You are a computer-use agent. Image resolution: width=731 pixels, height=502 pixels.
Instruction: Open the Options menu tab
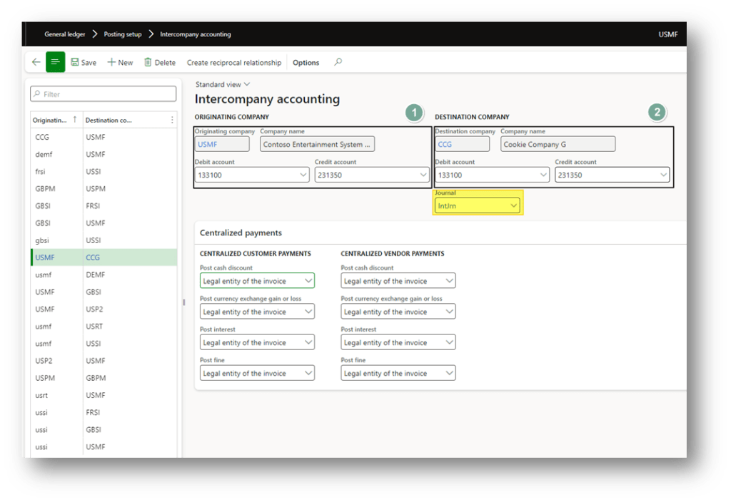click(x=306, y=62)
